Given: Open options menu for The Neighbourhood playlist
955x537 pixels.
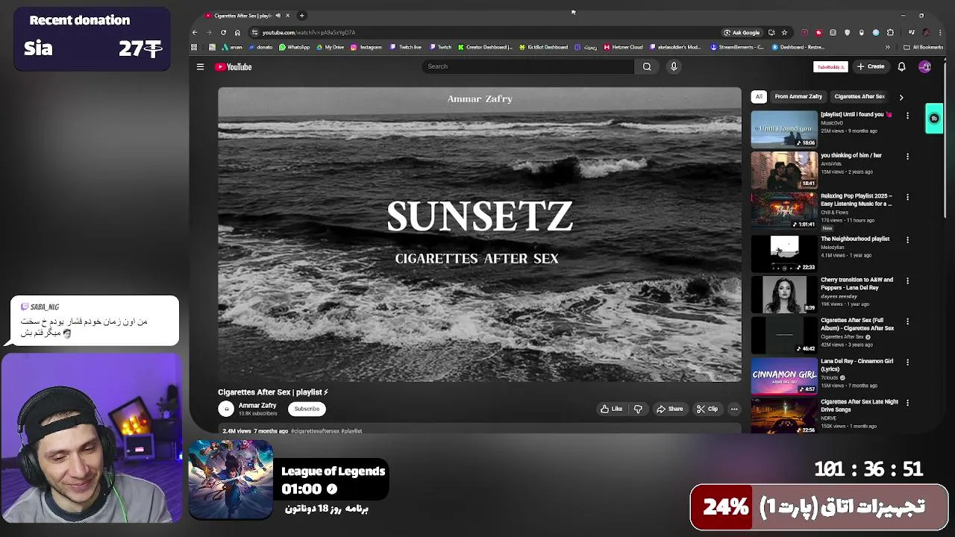Looking at the screenshot, I should point(907,240).
